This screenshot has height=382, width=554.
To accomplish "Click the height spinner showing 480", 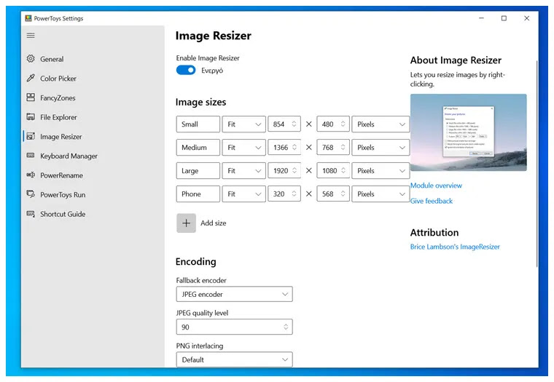I will tap(333, 124).
